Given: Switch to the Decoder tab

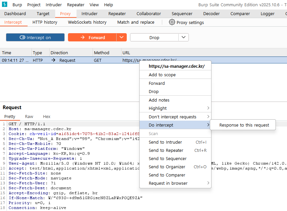Looking at the screenshot, I should [211, 14].
